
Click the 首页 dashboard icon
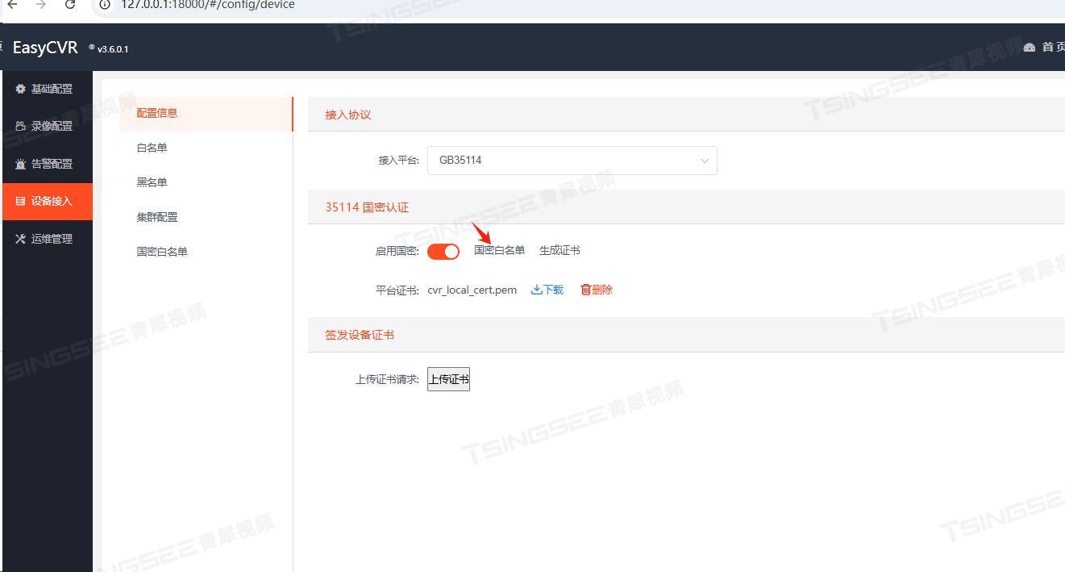1029,48
